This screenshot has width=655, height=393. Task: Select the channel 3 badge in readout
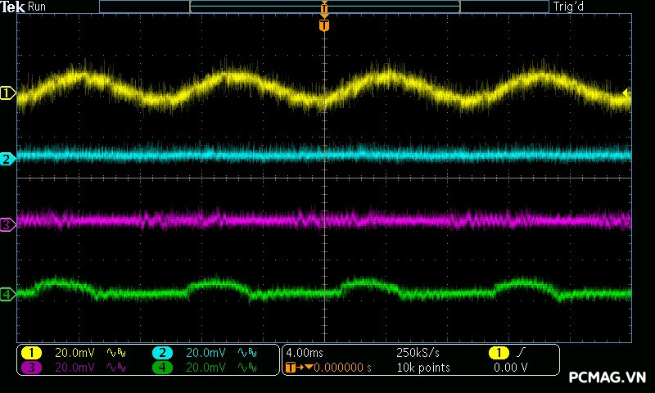click(31, 368)
